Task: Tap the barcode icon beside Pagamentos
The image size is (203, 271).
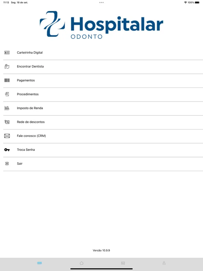Action: [x=7, y=80]
